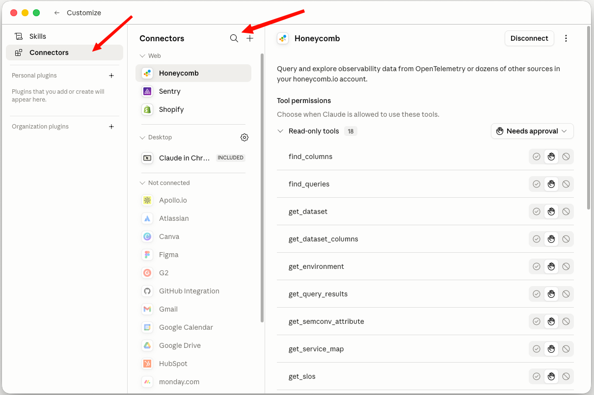This screenshot has height=395, width=594.
Task: Open Atlassian from Not connected list
Action: (x=193, y=218)
